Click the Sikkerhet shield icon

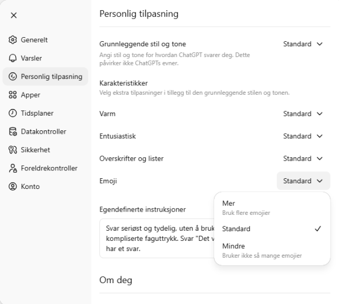(x=13, y=150)
